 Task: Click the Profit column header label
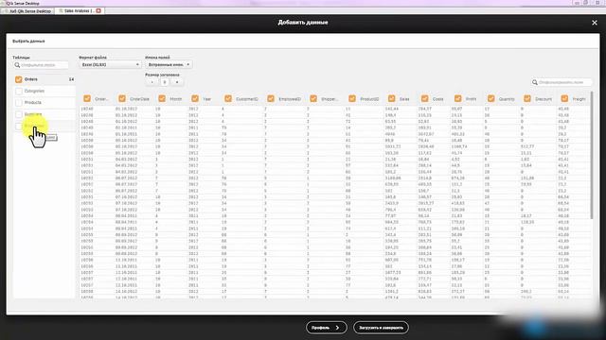tap(471, 99)
